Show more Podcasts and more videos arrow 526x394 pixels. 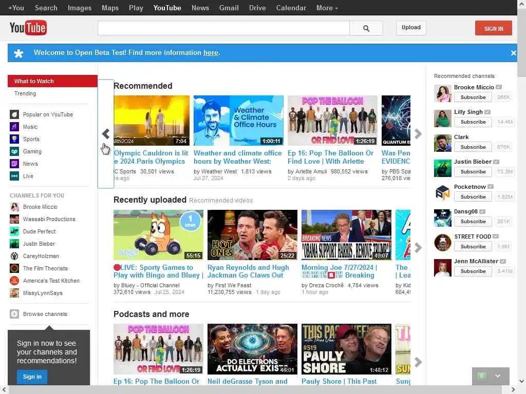click(x=418, y=362)
